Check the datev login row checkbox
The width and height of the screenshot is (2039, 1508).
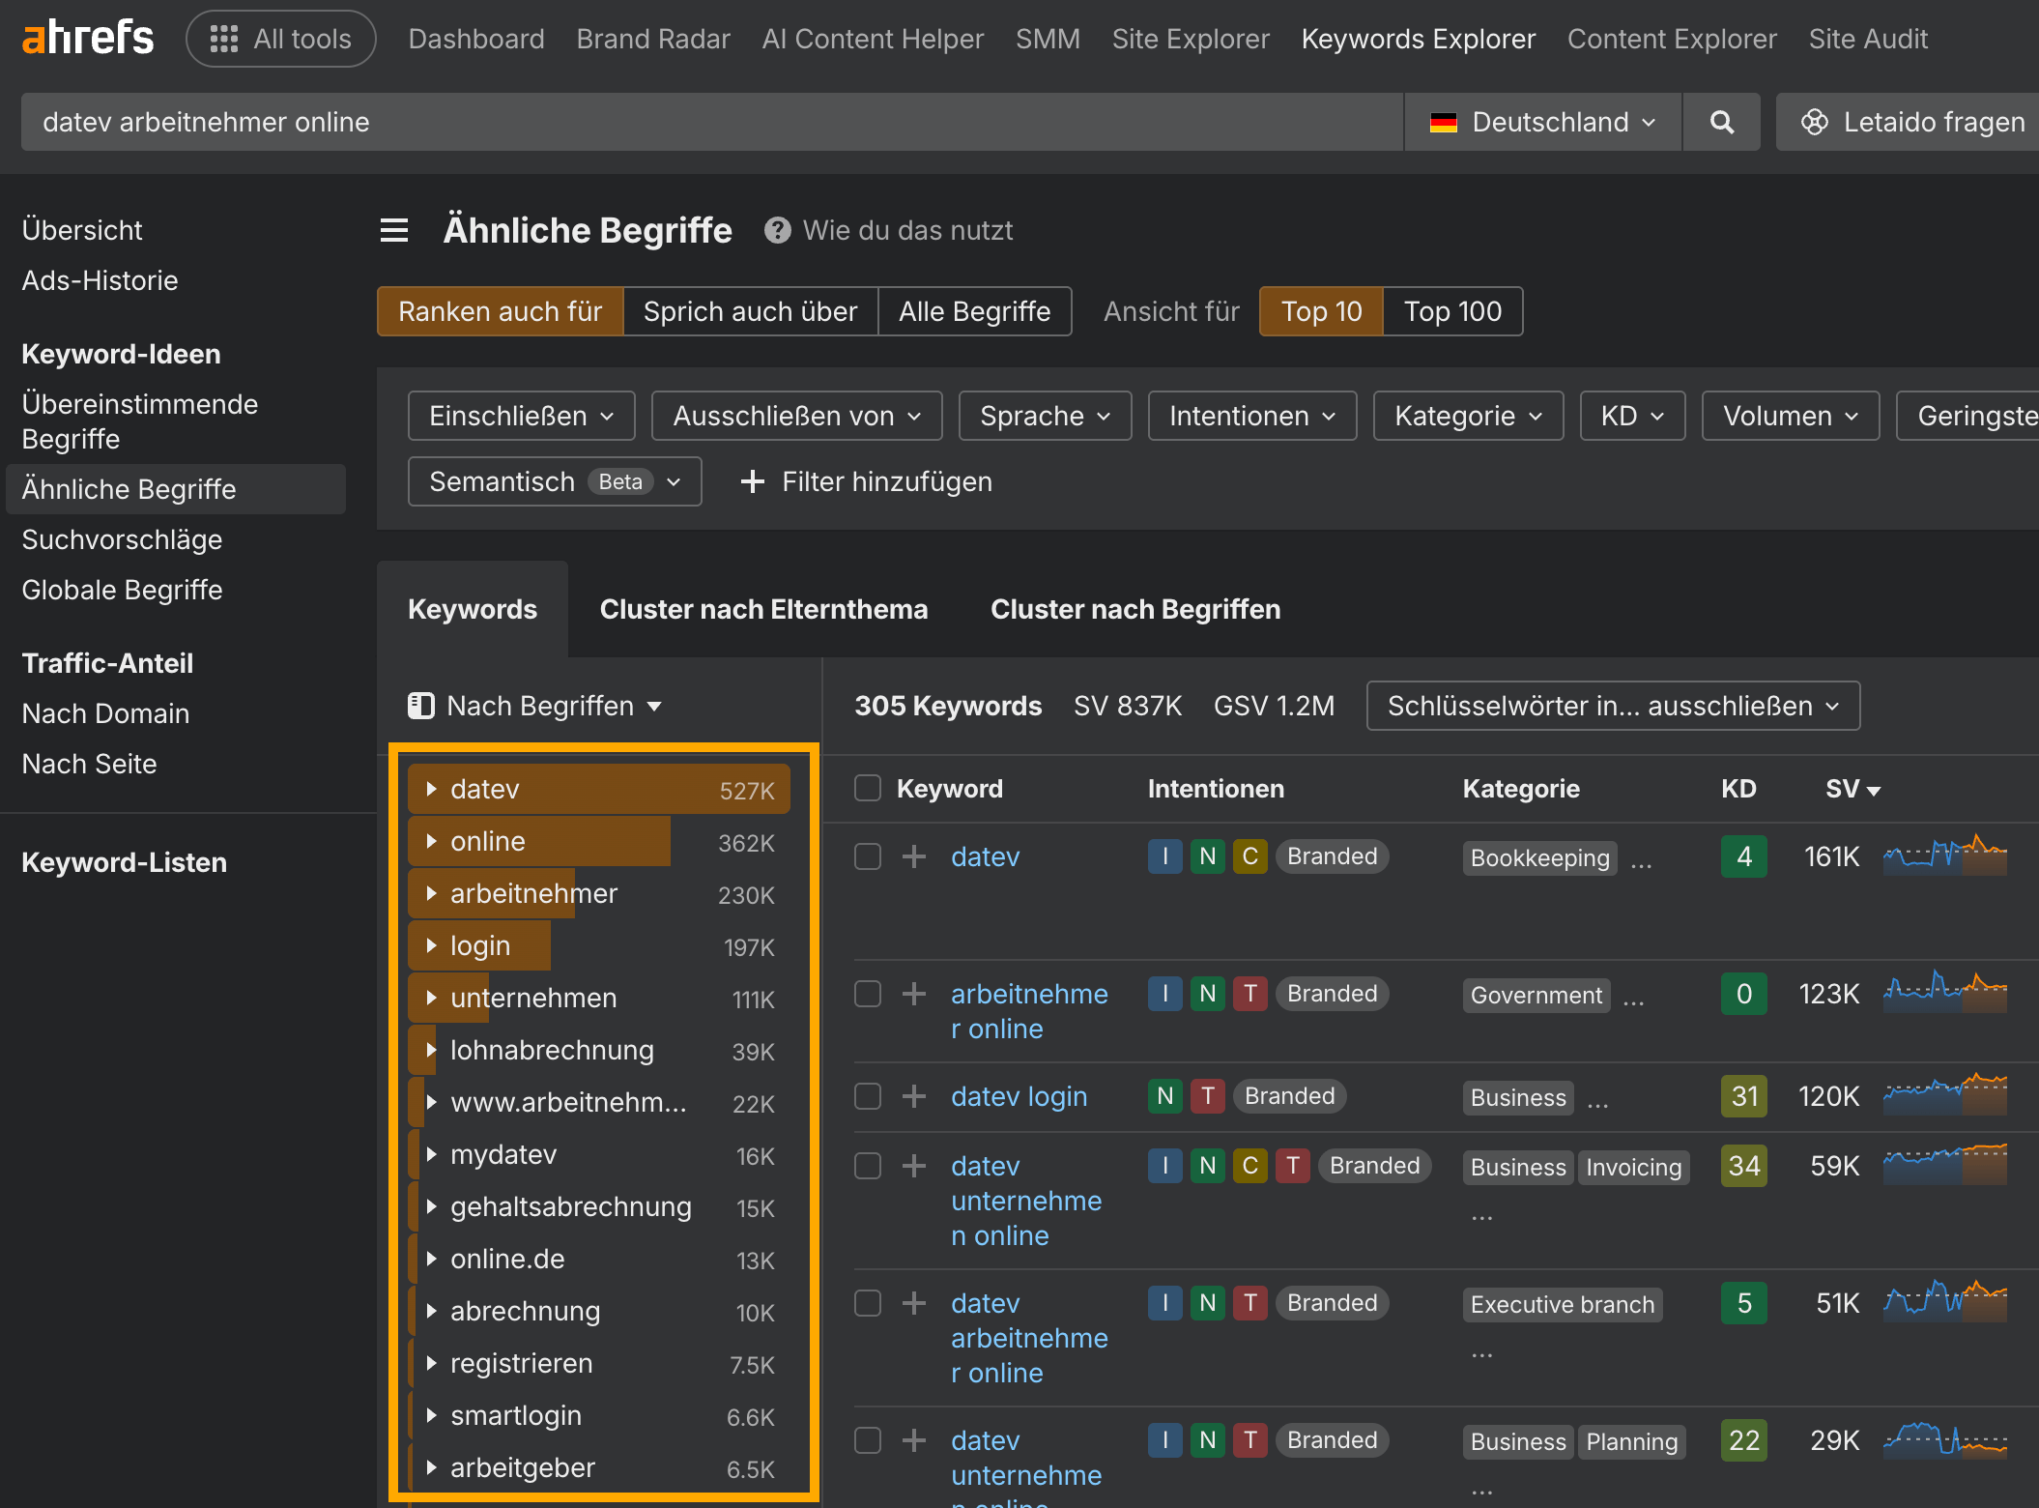[868, 1096]
